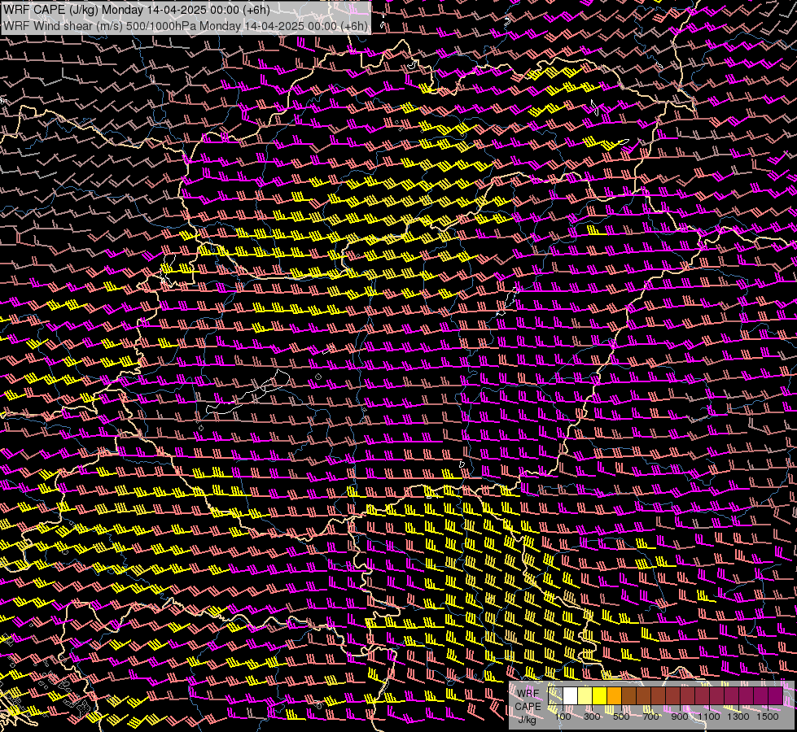Select the final purple swatch above 1500
The width and height of the screenshot is (797, 732).
(776, 695)
